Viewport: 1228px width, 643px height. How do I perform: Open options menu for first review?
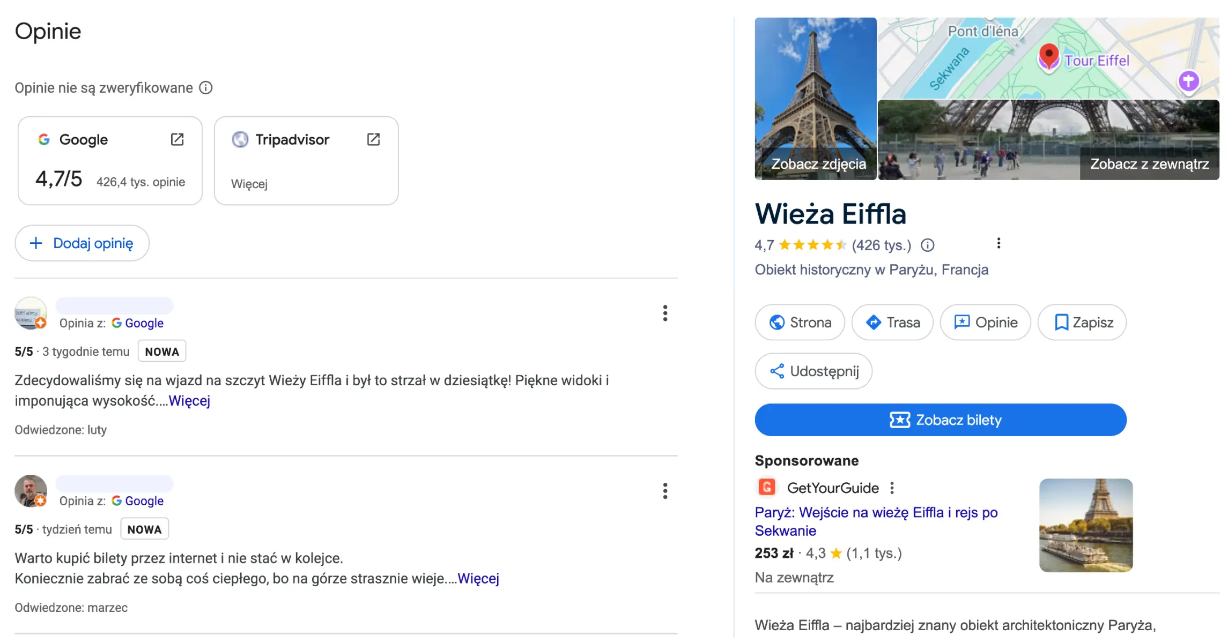(x=665, y=313)
